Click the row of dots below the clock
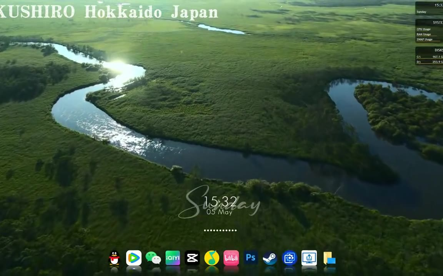 tap(220, 230)
